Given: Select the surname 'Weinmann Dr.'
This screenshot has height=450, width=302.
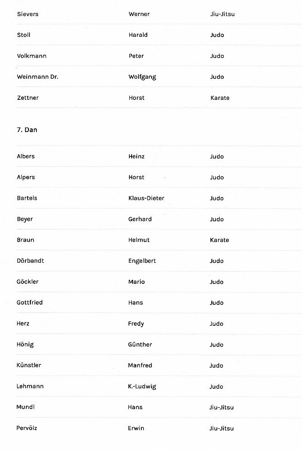Looking at the screenshot, I should [38, 77].
